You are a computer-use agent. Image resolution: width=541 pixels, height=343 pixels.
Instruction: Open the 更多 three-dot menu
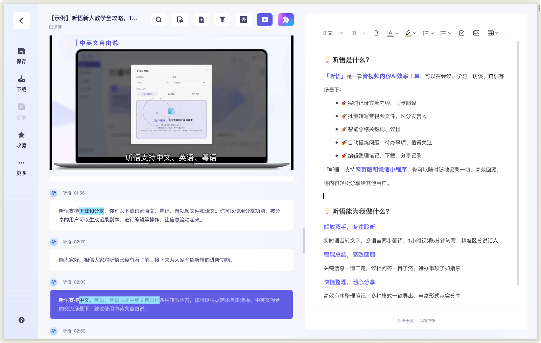pyautogui.click(x=21, y=163)
